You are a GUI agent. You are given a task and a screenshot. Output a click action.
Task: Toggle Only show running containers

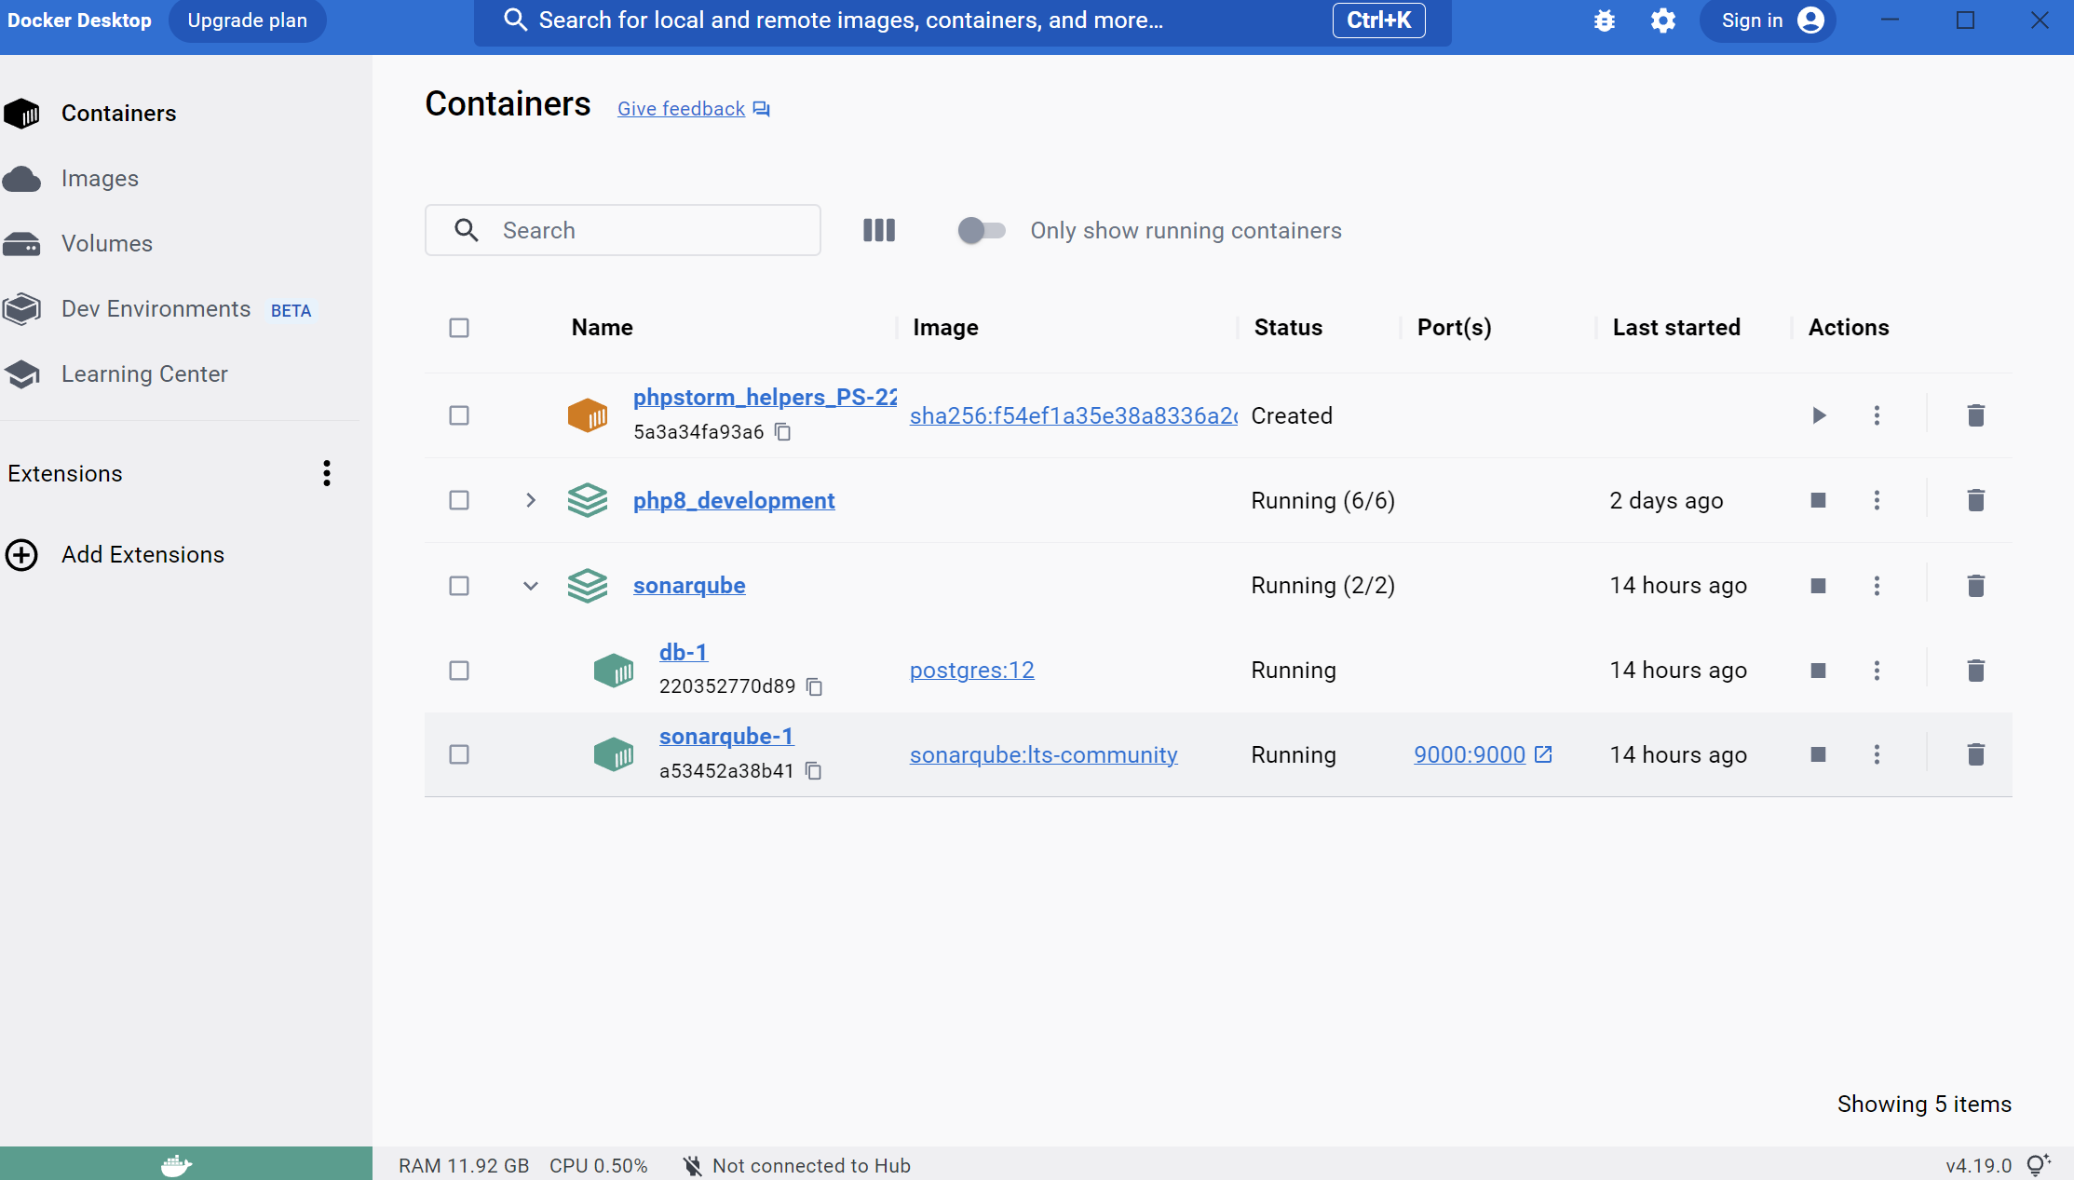pos(982,230)
